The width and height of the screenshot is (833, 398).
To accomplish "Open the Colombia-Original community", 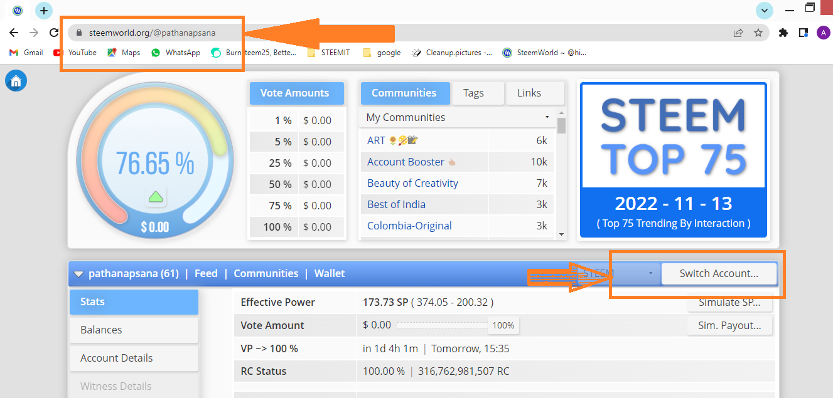I will coord(409,226).
